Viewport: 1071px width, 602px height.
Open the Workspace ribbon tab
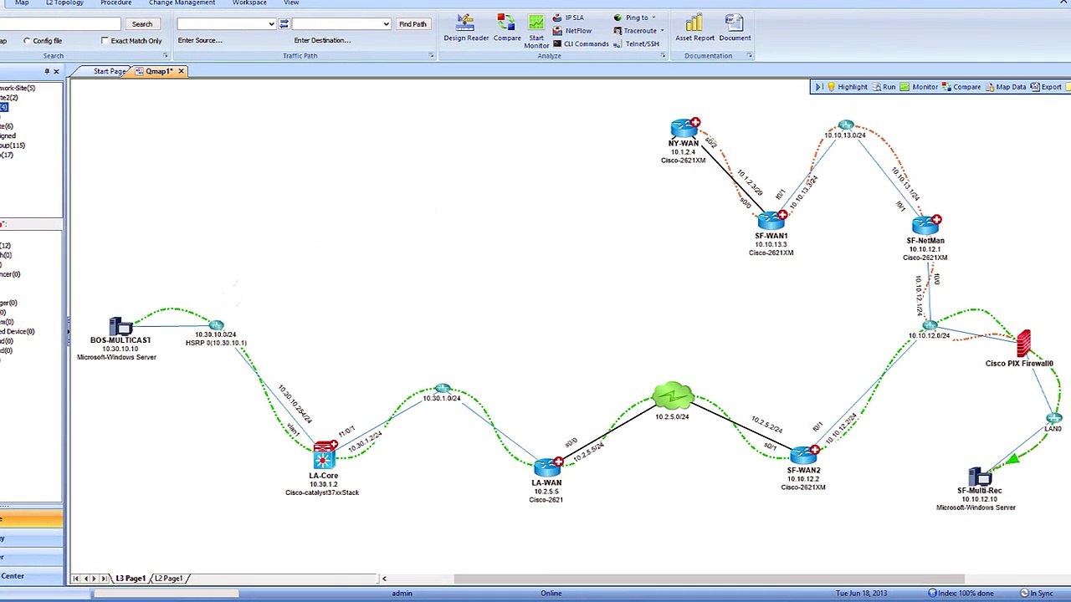point(249,3)
